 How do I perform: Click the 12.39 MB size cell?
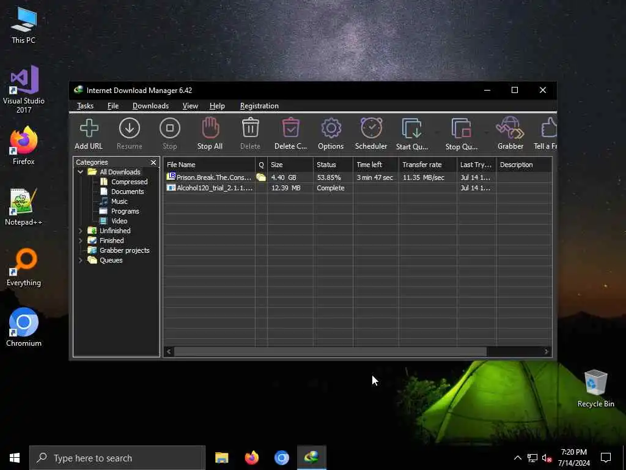tap(285, 188)
